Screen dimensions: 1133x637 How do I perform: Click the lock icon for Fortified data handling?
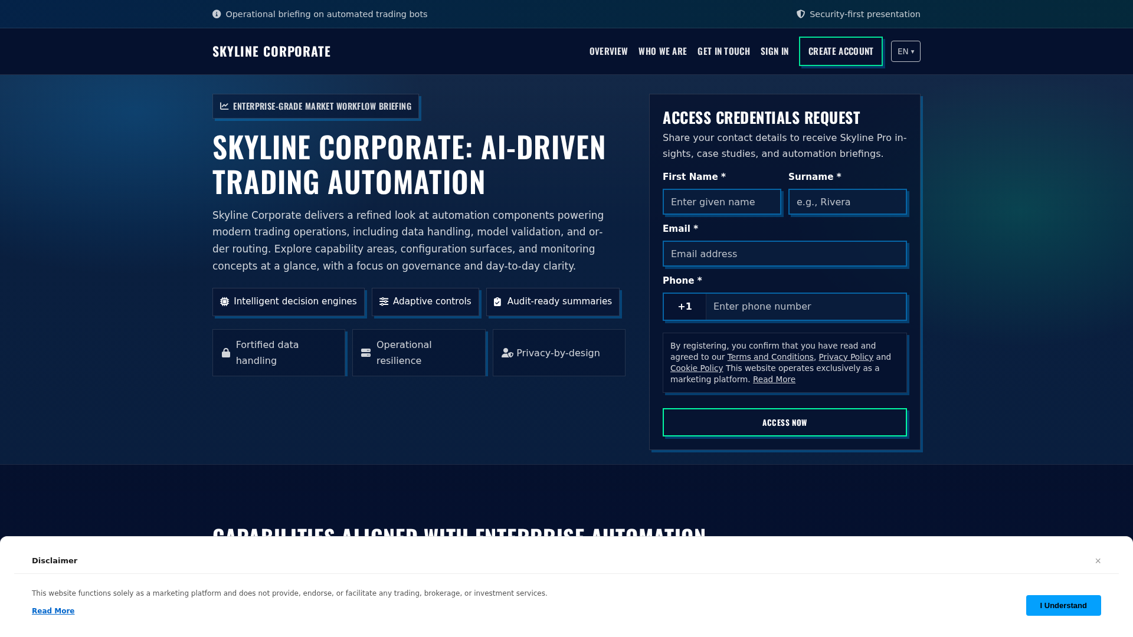tap(226, 353)
